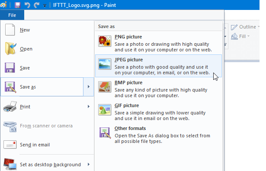The width and height of the screenshot is (266, 171).
Task: Choose Save from the File menu
Action: [47, 68]
